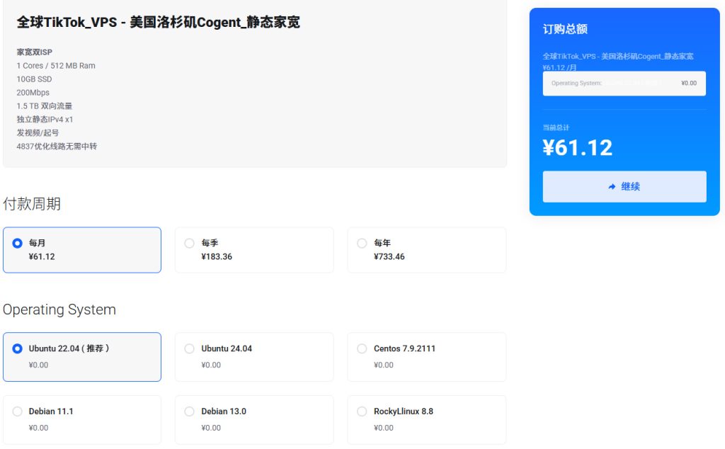Select Centos 7.9.2111 operating system radio
The height and width of the screenshot is (449, 725).
pyautogui.click(x=362, y=348)
